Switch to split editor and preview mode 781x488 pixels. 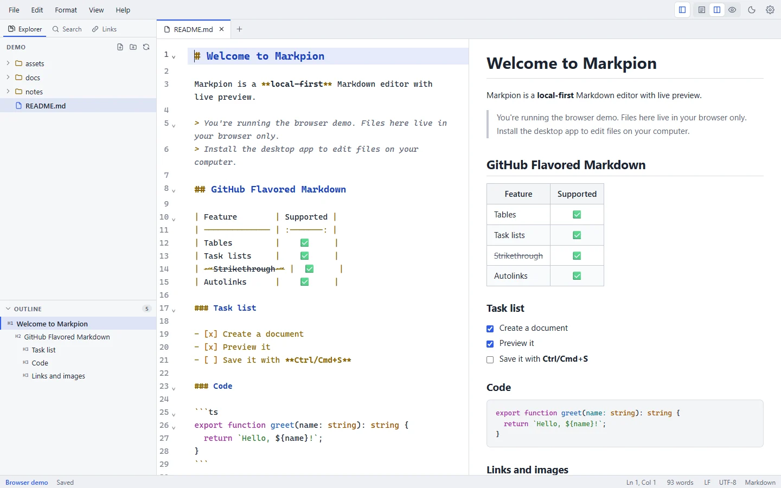click(x=717, y=10)
